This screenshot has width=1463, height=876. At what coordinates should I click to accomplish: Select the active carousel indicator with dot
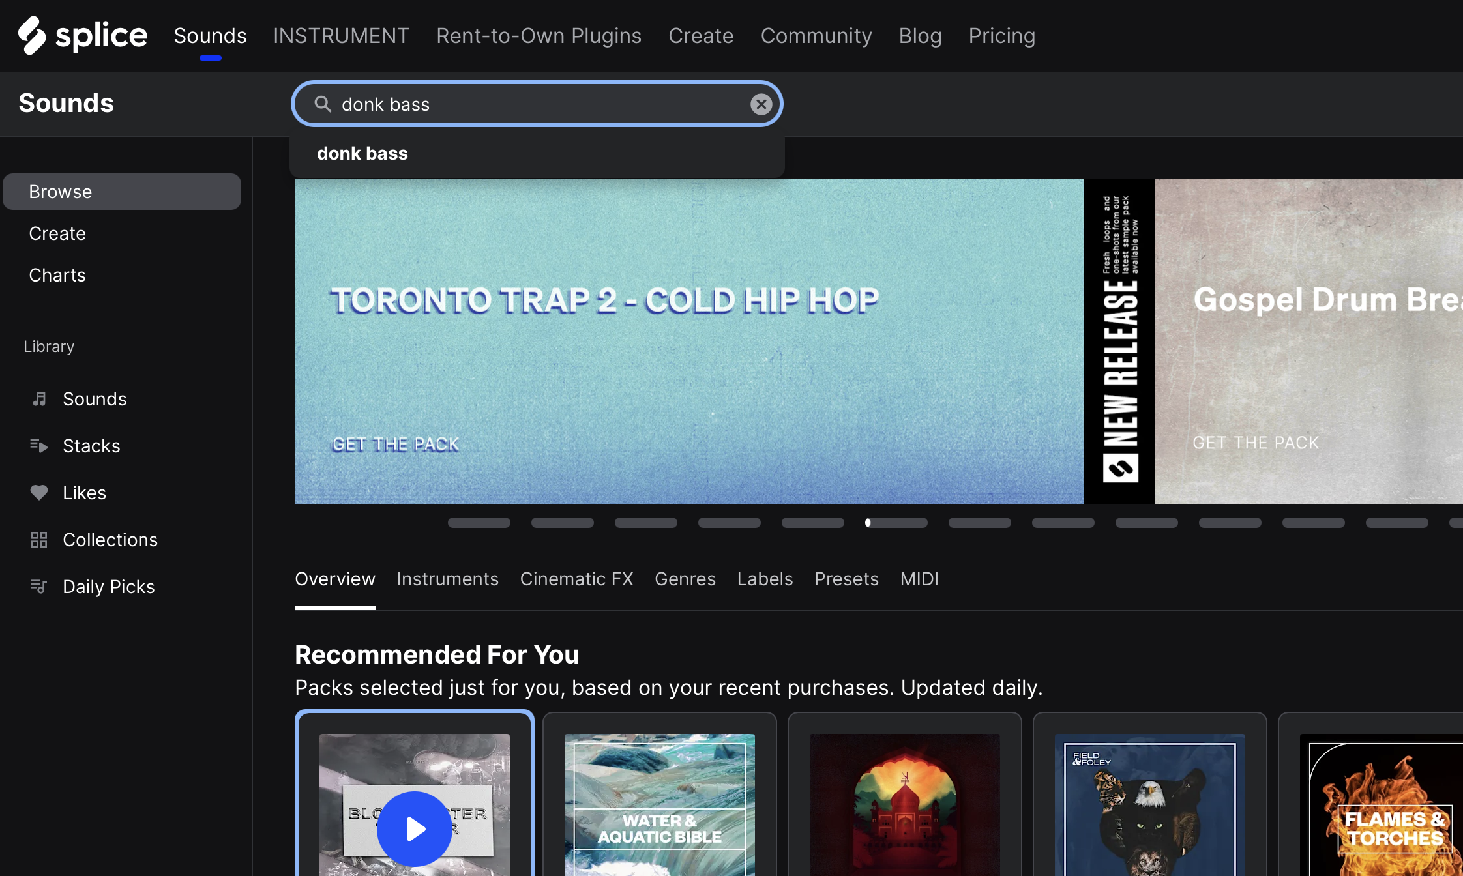[x=896, y=523]
